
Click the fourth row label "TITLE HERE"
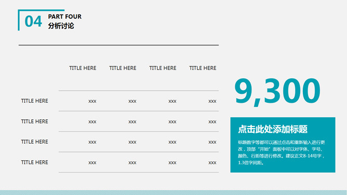(34, 162)
